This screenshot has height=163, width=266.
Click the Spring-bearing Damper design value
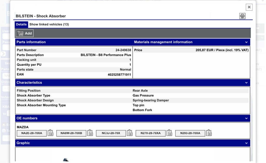tap(151, 100)
